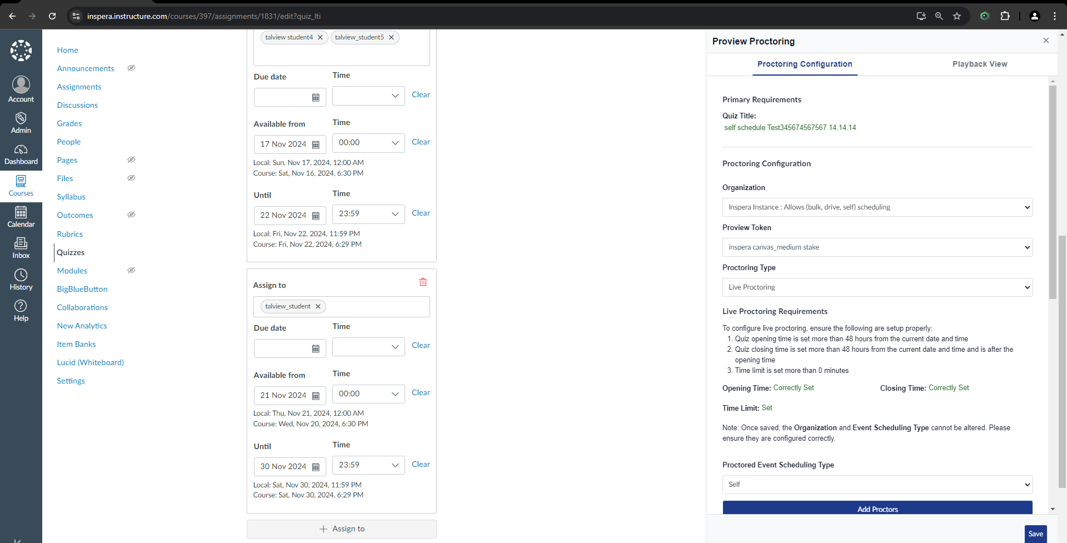Toggle visibility eye icon next to Pages
Viewport: 1067px width, 543px height.
(x=131, y=160)
